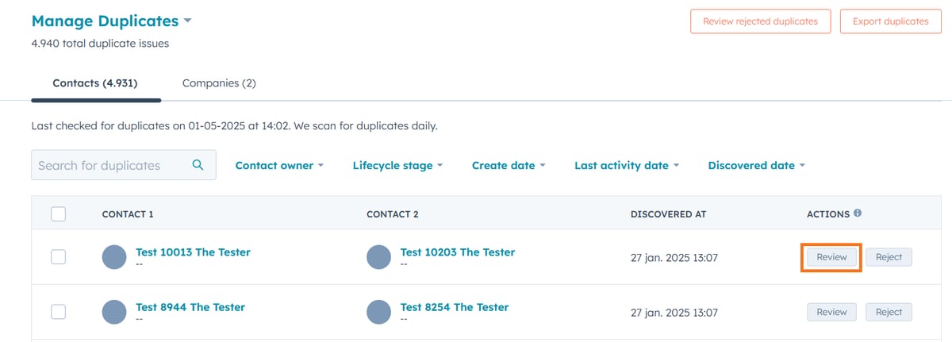Expand the Manage Duplicates title dropdown
The height and width of the screenshot is (342, 952).
(x=187, y=21)
